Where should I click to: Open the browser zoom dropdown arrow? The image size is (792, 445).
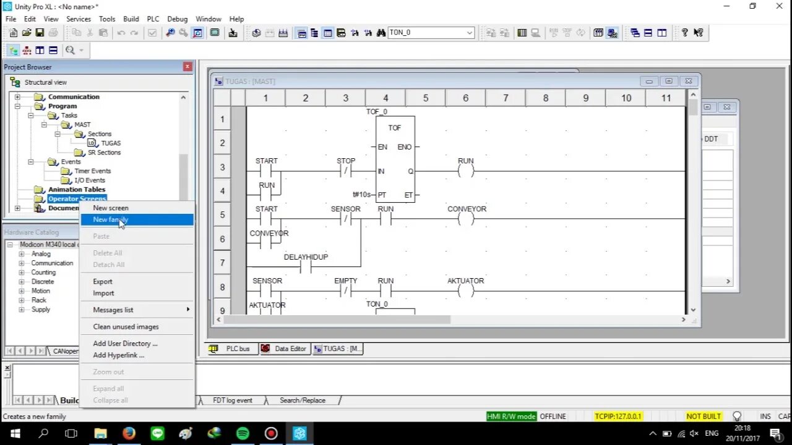point(81,51)
